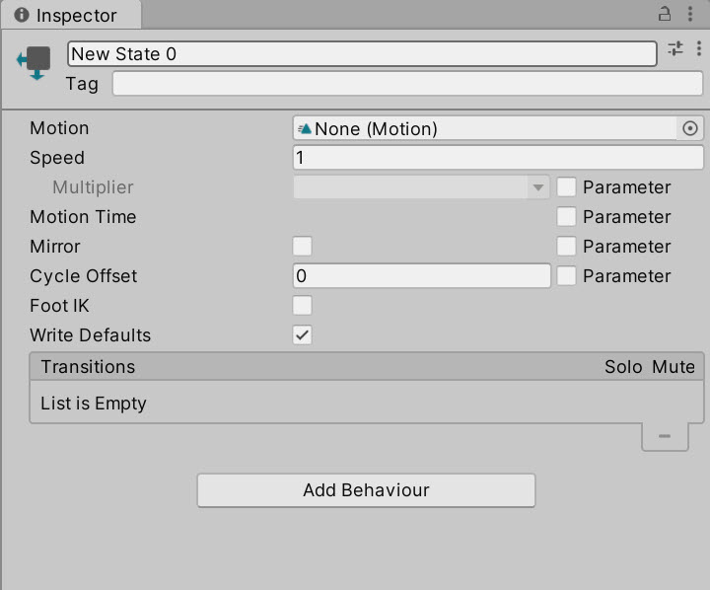Open the Inspector tab's three-dot menu

coord(690,14)
